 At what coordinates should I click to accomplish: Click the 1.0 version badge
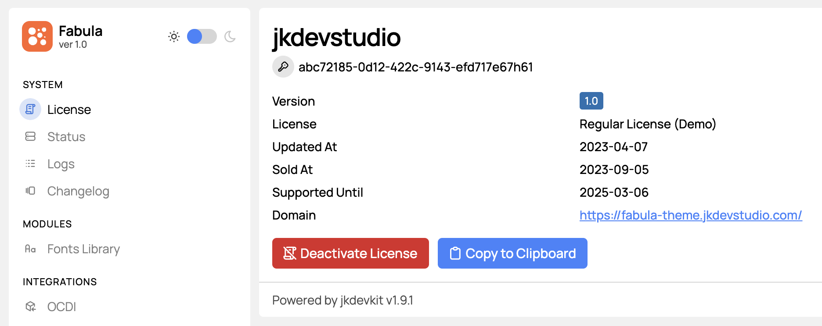(591, 101)
